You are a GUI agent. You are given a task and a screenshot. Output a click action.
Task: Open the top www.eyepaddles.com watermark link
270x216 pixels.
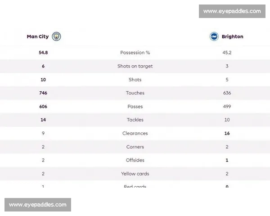(x=232, y=11)
